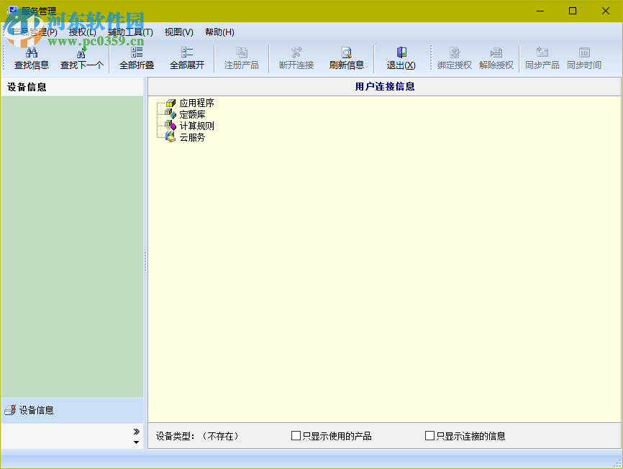623x469 pixels.
Task: Enable 只显示使用的产品 checkbox
Action: pos(296,436)
